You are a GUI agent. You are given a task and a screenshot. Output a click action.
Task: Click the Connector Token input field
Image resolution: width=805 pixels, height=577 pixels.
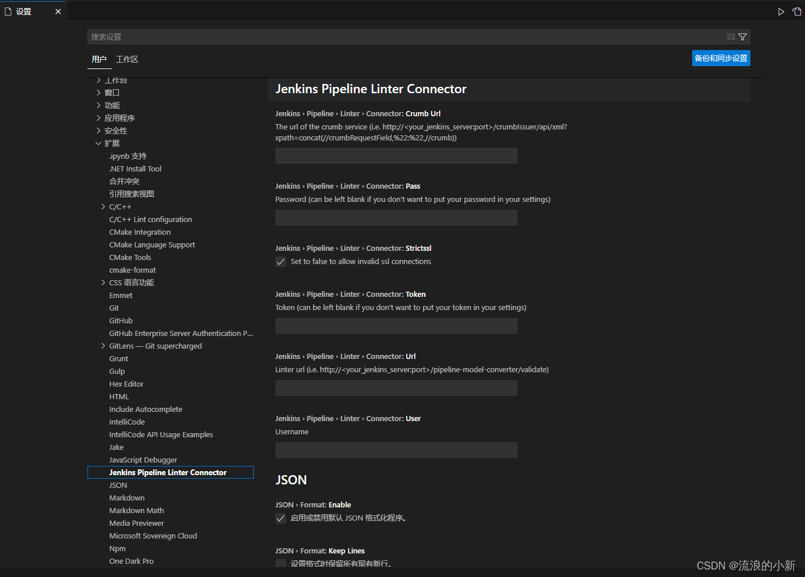coord(396,326)
